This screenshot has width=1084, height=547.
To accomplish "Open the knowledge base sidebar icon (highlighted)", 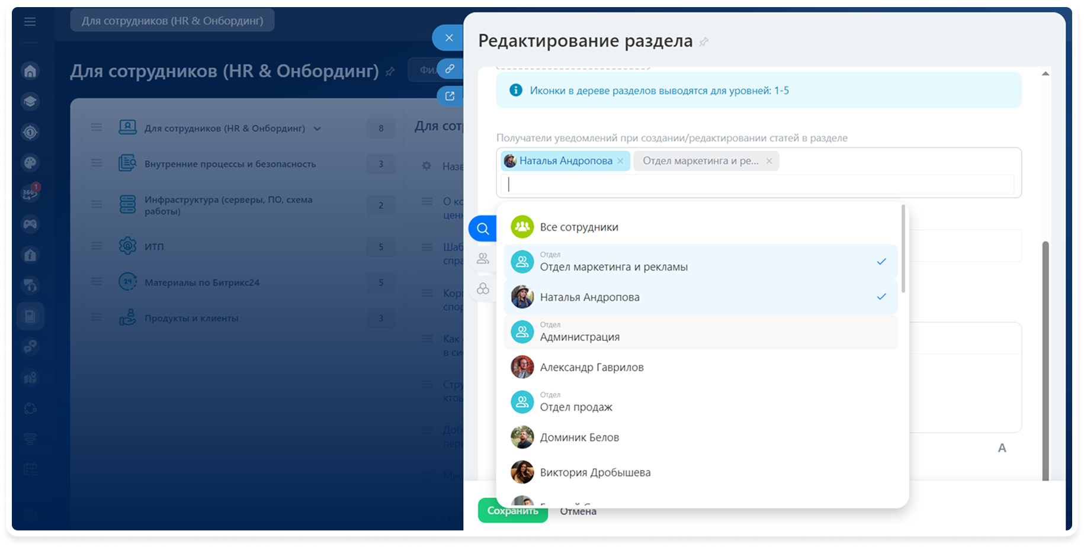I will click(x=30, y=316).
